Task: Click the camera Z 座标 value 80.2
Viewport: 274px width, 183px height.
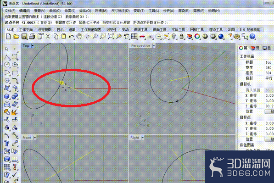Action: [x=269, y=106]
